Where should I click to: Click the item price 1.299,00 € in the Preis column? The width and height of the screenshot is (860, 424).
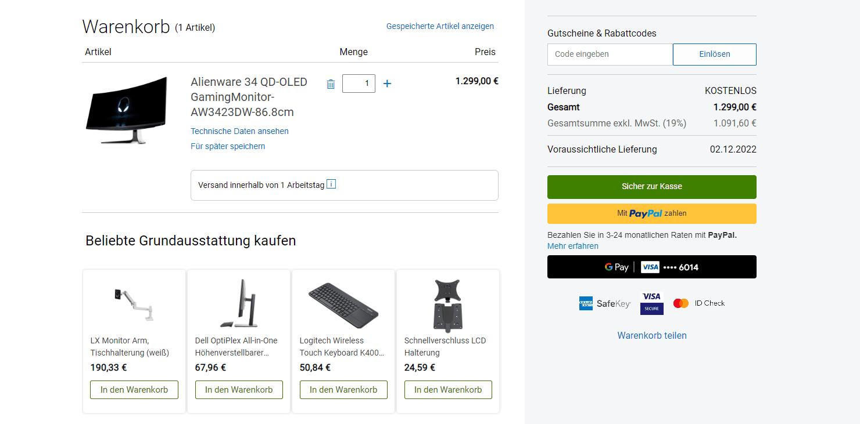click(477, 81)
